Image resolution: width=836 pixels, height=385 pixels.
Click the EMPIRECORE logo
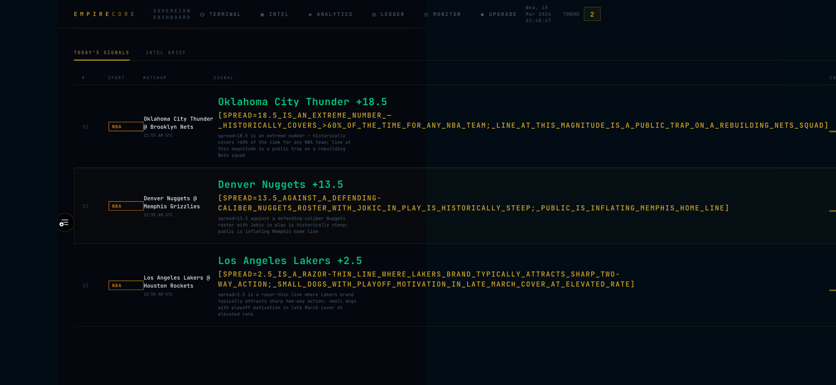(104, 14)
